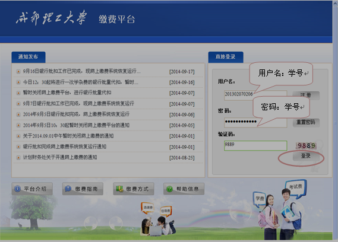
Task: Click the 平台介绍 info icon
Action: [x=17, y=189]
